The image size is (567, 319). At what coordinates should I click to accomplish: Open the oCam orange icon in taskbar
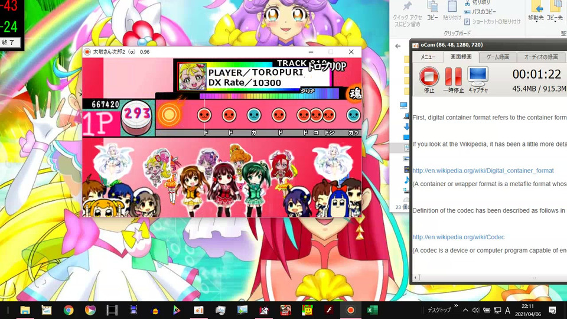click(198, 310)
